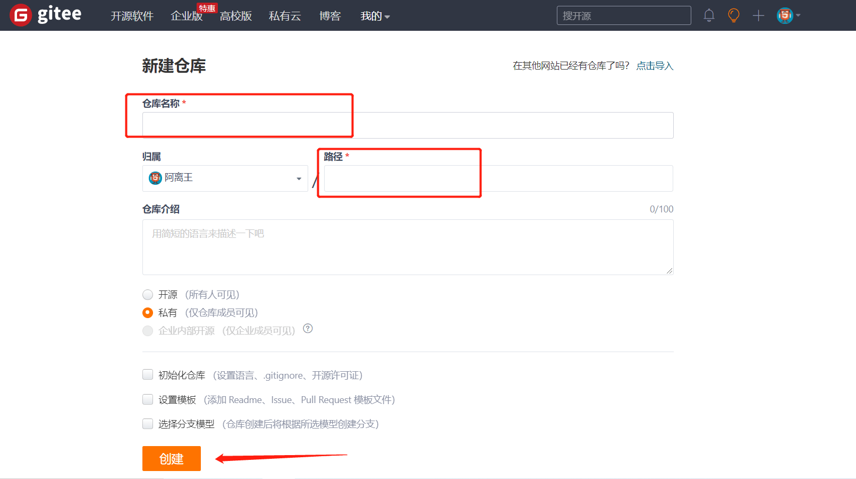Click the orange 创建 button
Image resolution: width=856 pixels, height=479 pixels.
(172, 458)
